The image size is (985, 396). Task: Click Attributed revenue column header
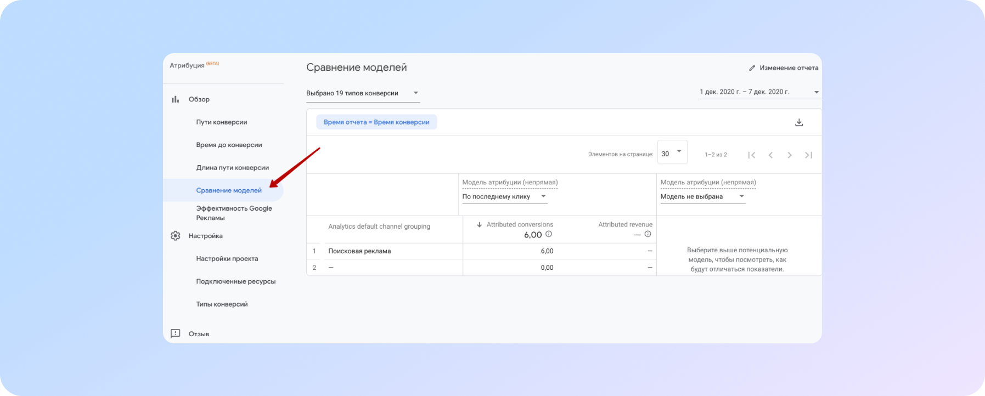[625, 225]
